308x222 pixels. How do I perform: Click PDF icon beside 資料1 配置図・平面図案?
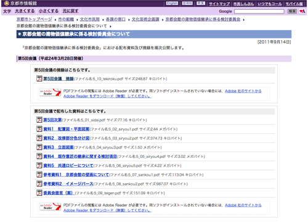39,129
